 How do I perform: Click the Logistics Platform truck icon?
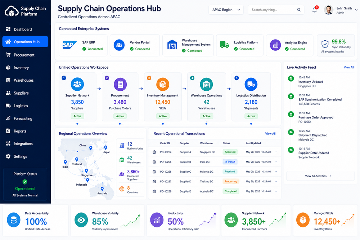[224, 45]
